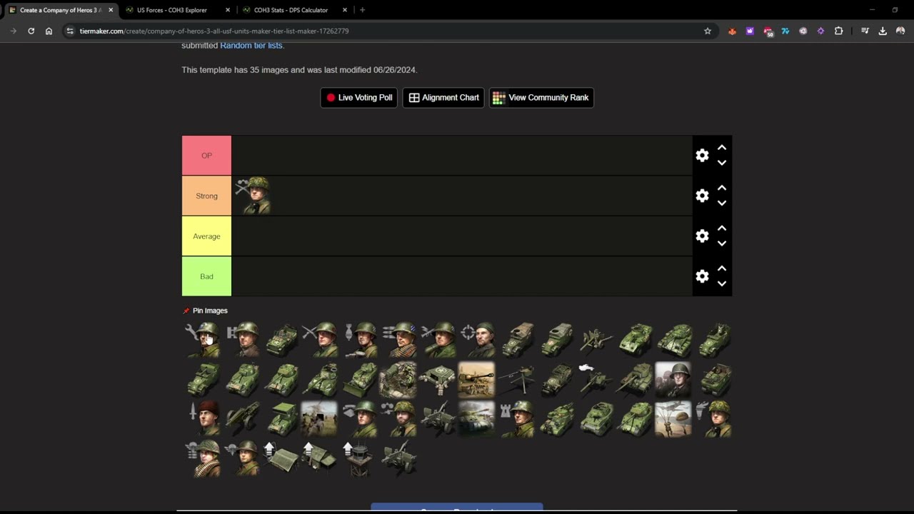Move Bad tier row down
Screen dimensions: 914x514
(x=722, y=283)
